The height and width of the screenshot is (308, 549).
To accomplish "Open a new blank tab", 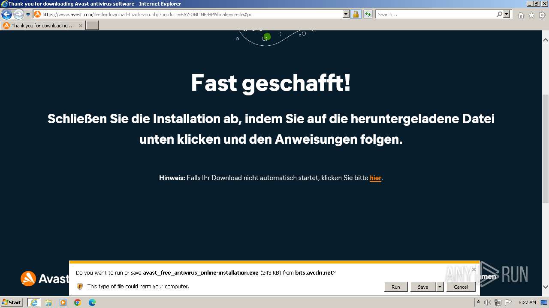I will tap(92, 26).
